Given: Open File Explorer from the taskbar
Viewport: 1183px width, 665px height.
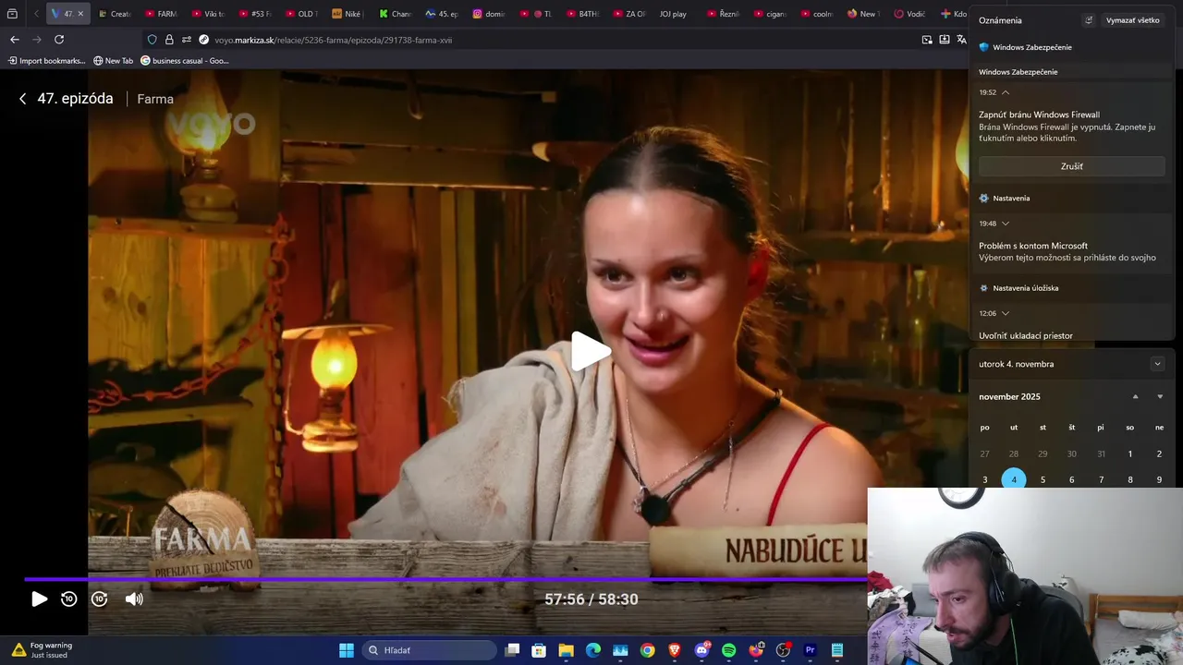Looking at the screenshot, I should [567, 650].
